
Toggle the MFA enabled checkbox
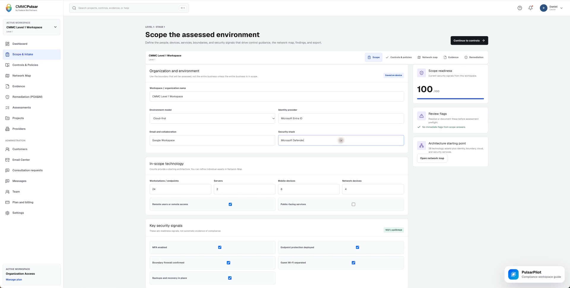(220, 247)
